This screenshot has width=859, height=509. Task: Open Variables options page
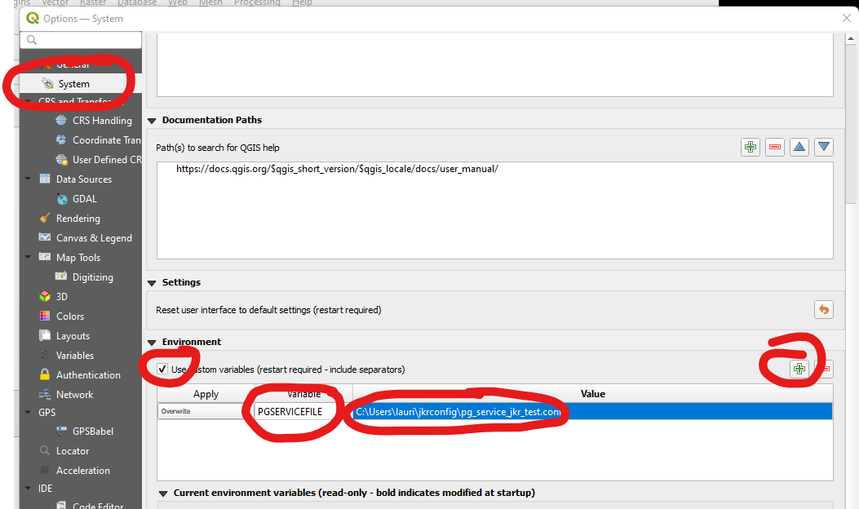(x=74, y=356)
